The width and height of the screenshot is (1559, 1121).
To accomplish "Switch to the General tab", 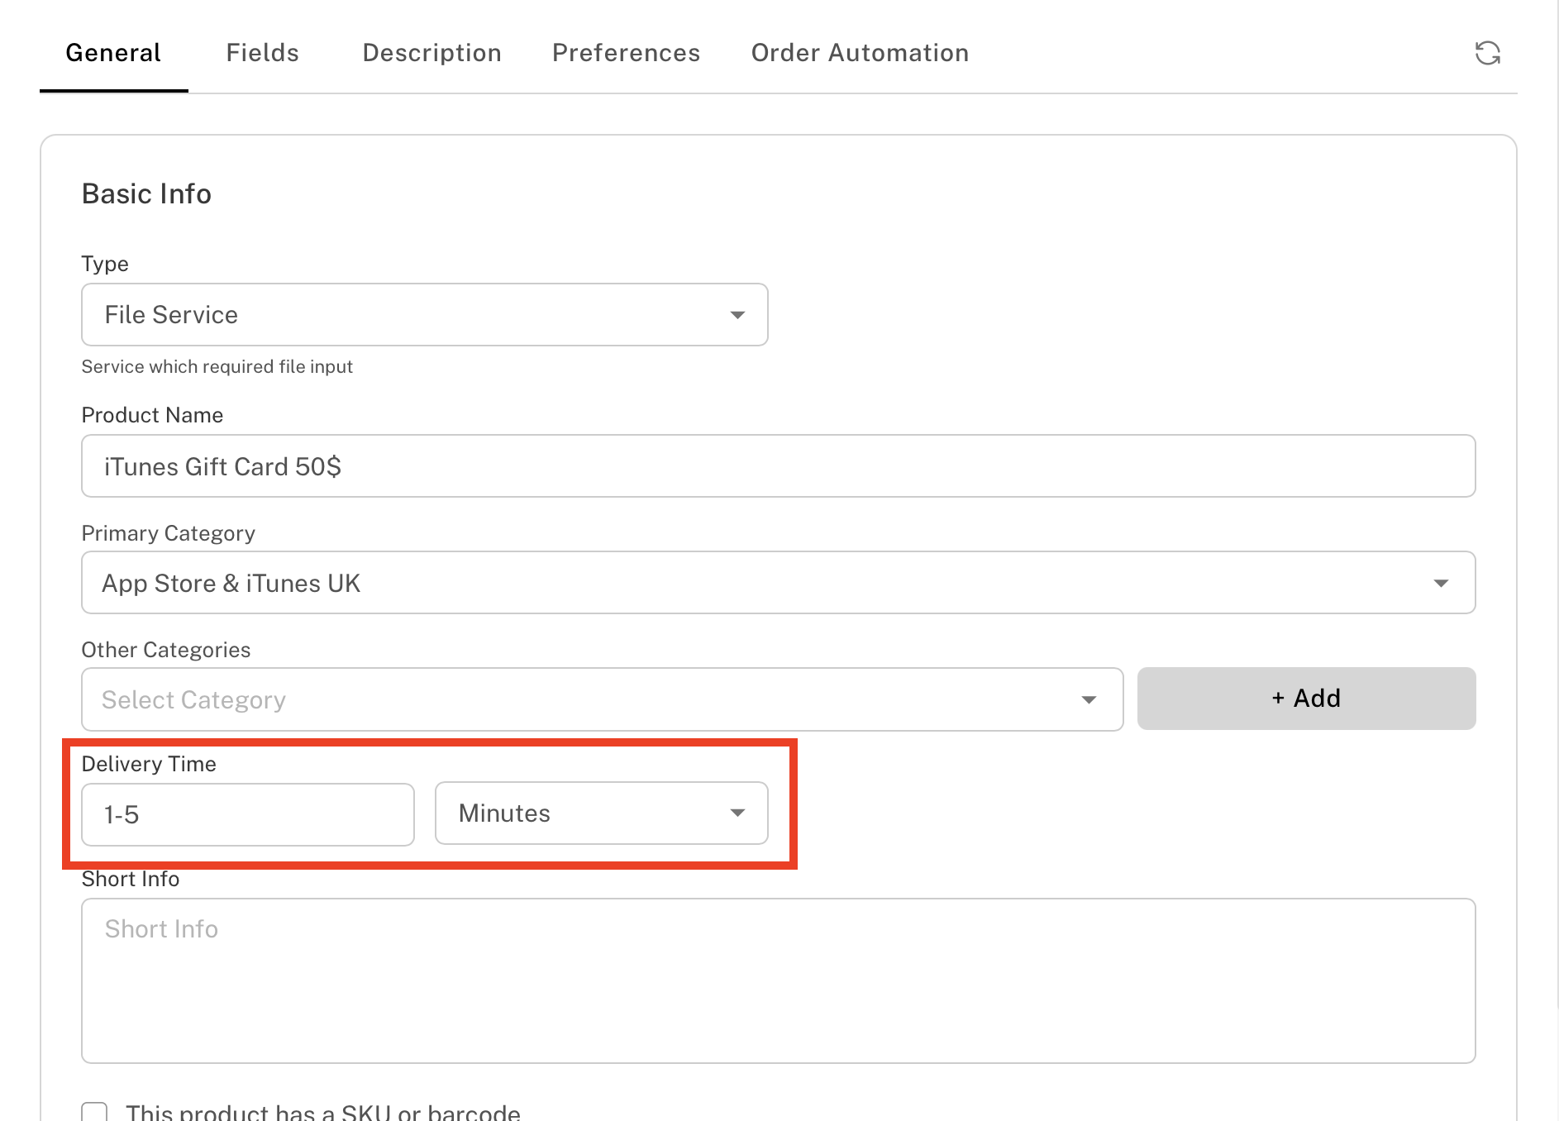I will tap(113, 53).
